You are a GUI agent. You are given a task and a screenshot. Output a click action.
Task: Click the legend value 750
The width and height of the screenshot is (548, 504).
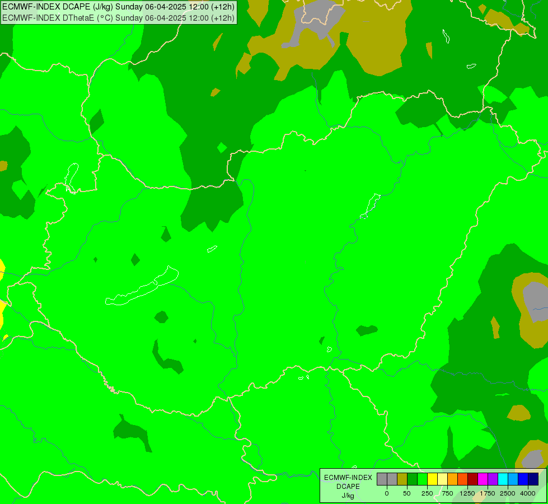point(447,493)
